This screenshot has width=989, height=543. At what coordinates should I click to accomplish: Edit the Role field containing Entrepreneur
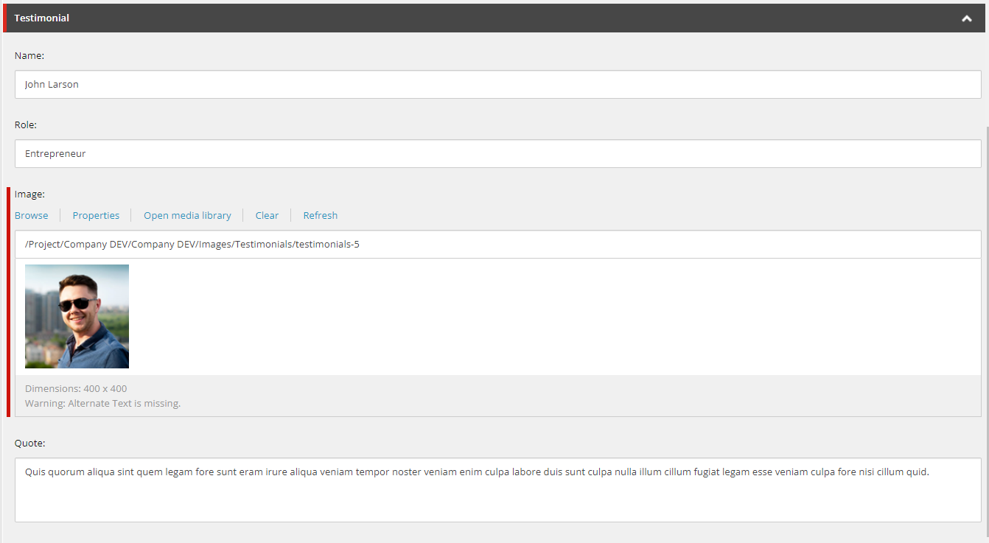[x=498, y=154]
